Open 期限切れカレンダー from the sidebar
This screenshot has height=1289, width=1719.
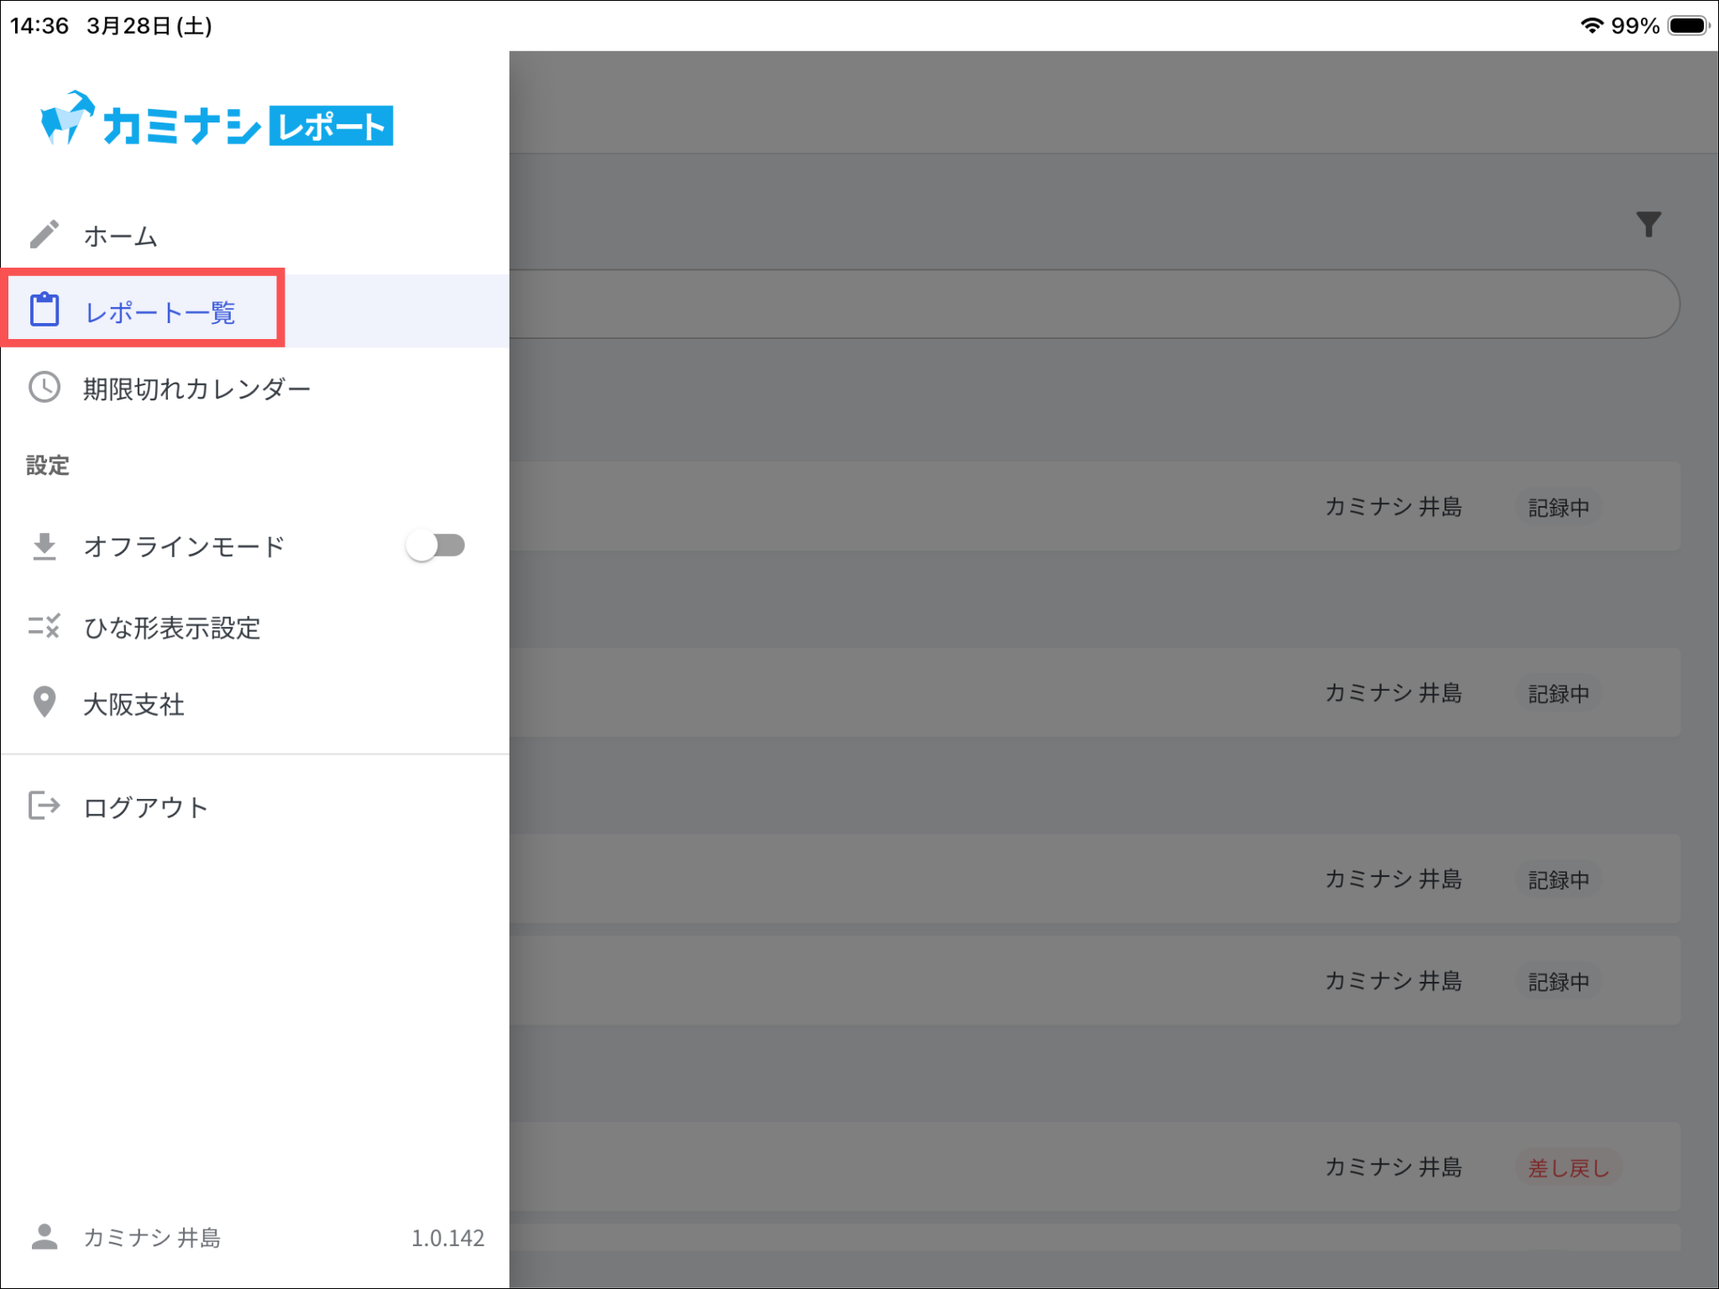point(196,389)
